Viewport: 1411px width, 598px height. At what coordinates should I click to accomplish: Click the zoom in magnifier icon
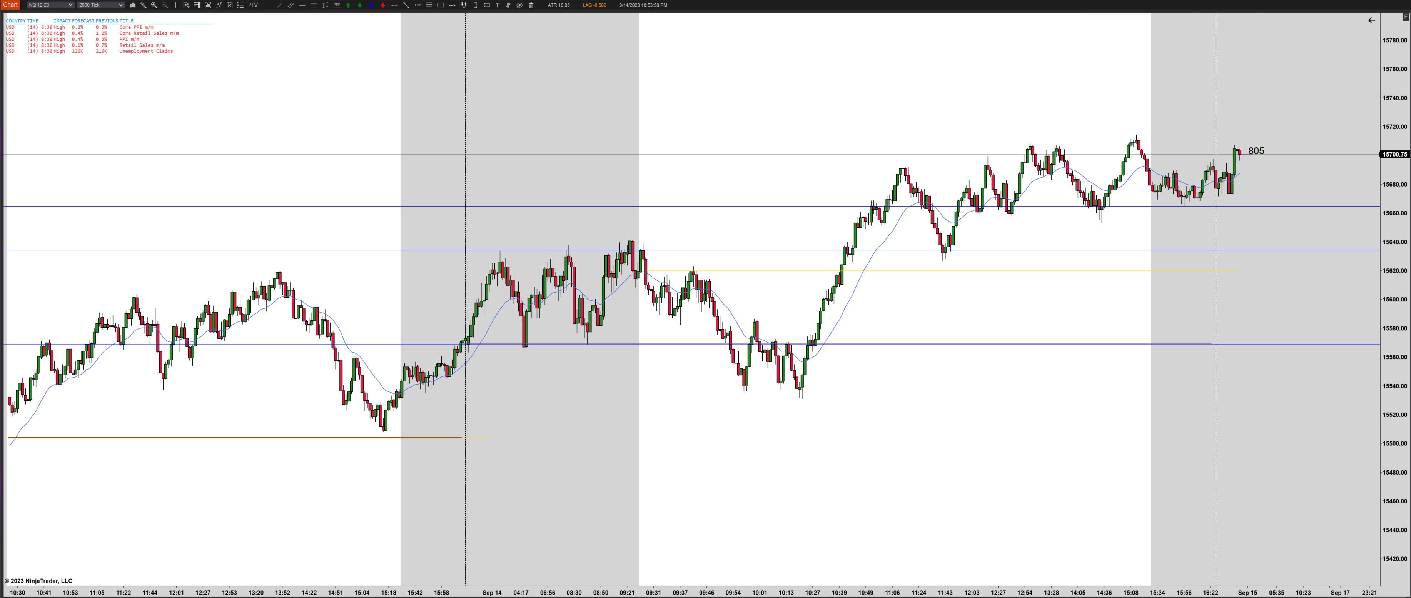pyautogui.click(x=154, y=5)
